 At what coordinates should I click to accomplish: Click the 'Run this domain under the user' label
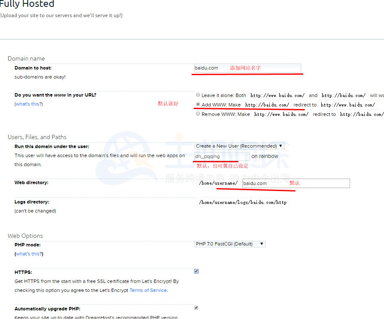tap(52, 146)
